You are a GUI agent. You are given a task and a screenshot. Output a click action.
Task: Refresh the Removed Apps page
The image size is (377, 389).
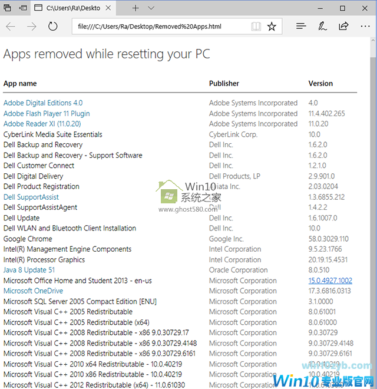tap(53, 27)
